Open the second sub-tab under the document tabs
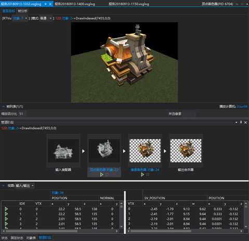Image resolution: width=249 pixels, height=241 pixels. (x=23, y=11)
